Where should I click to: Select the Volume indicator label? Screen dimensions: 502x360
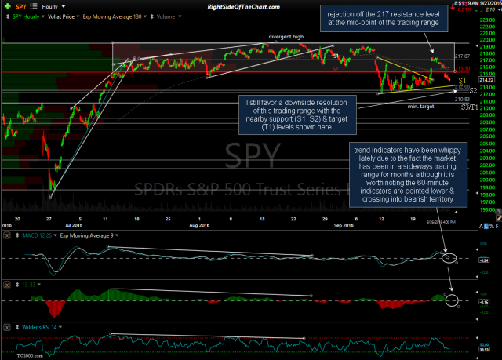pos(166,16)
